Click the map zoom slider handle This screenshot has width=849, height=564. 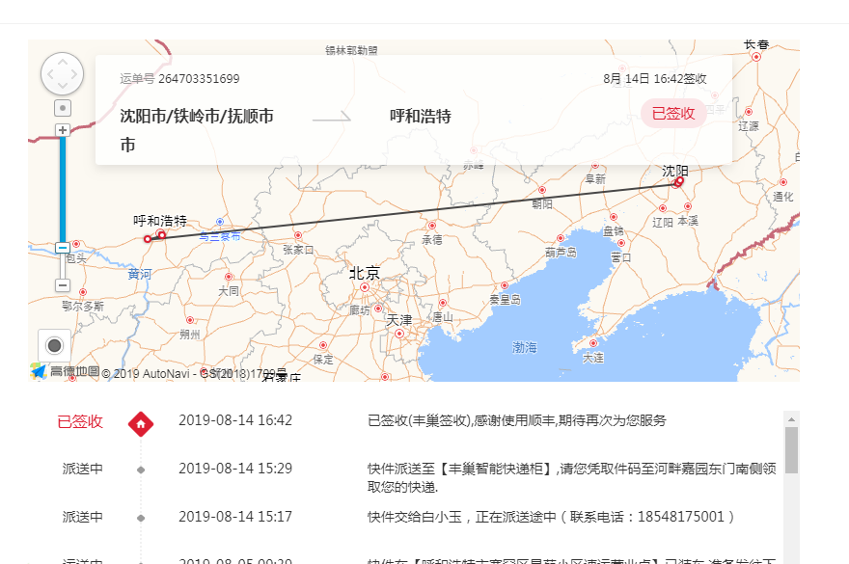pos(63,248)
